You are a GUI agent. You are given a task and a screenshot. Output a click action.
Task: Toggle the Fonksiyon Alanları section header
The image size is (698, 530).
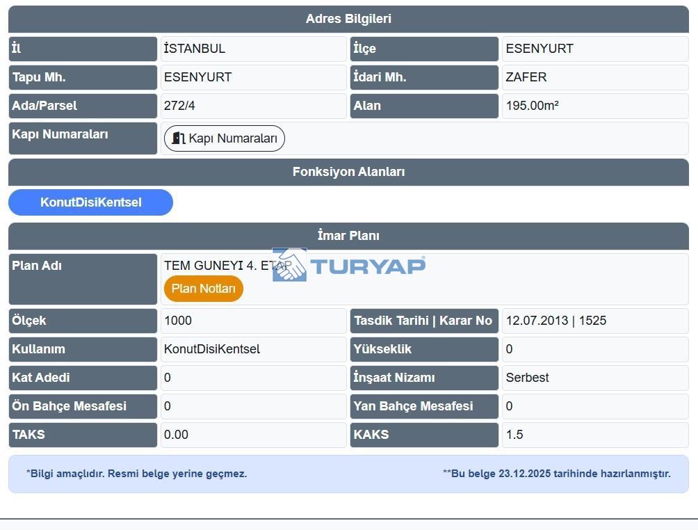[348, 172]
